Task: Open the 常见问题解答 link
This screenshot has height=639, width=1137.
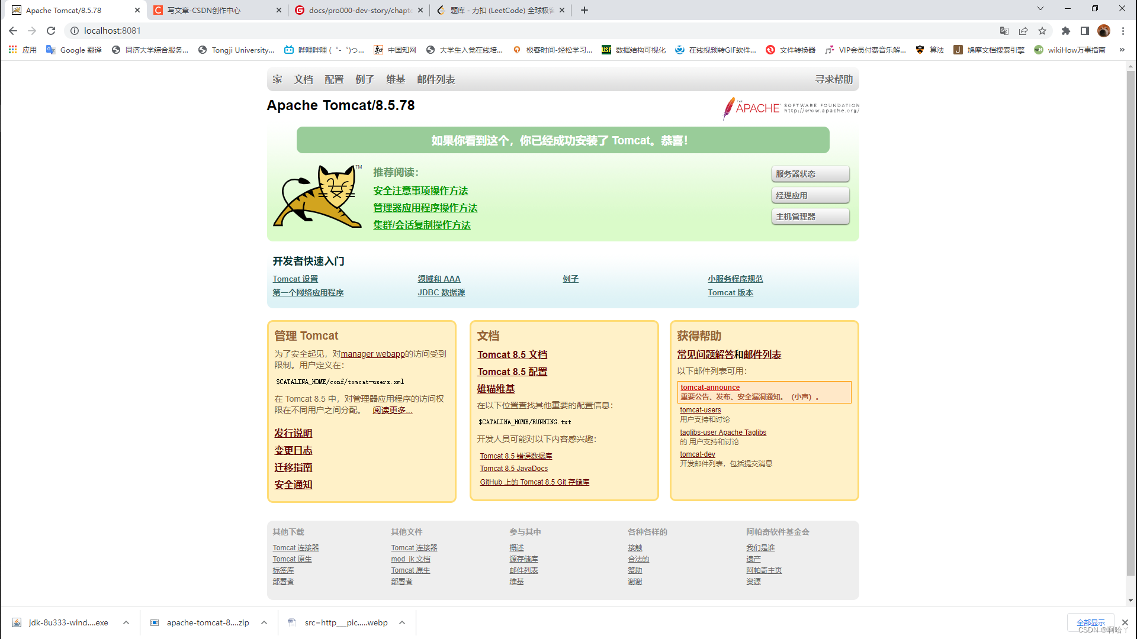Action: pyautogui.click(x=706, y=354)
